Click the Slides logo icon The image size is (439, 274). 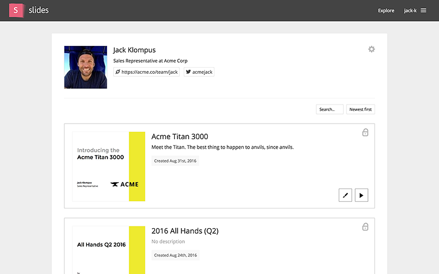tap(16, 10)
